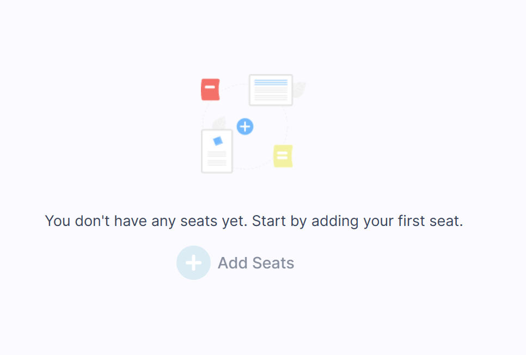526x355 pixels.
Task: Select the tall document with blue square
Action: click(217, 151)
